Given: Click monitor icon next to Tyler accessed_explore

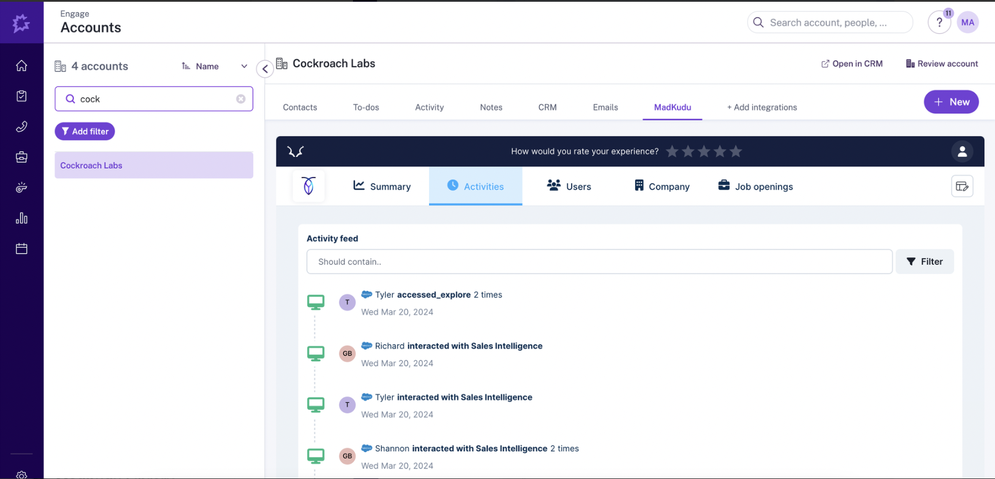Looking at the screenshot, I should coord(315,302).
